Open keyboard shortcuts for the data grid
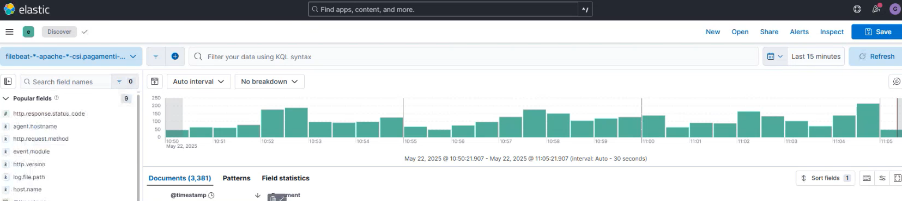Viewport: 902px width, 201px height. [x=867, y=178]
